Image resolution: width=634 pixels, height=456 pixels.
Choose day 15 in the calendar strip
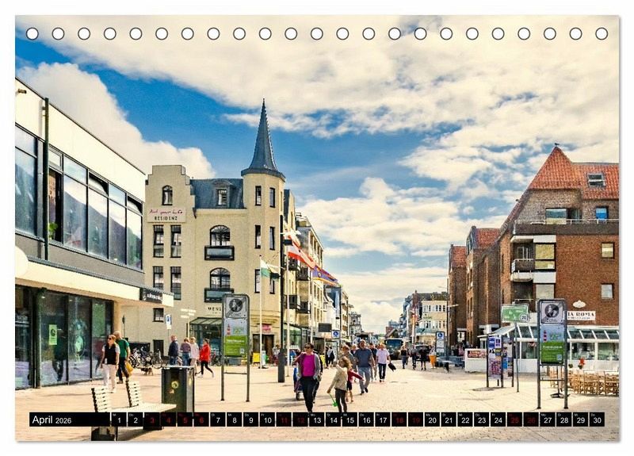(x=349, y=420)
